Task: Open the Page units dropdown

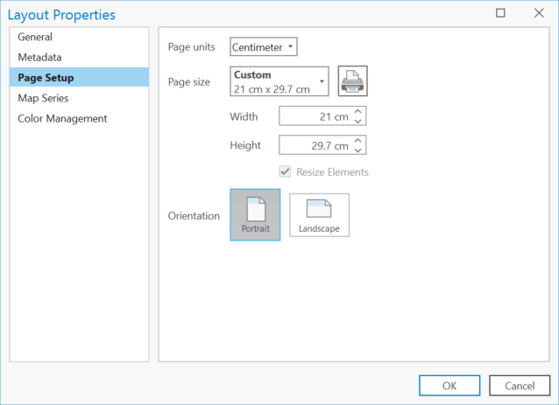Action: [264, 46]
